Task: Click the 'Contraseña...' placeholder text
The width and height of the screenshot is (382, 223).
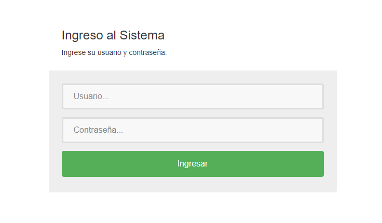Action: pyautogui.click(x=98, y=130)
